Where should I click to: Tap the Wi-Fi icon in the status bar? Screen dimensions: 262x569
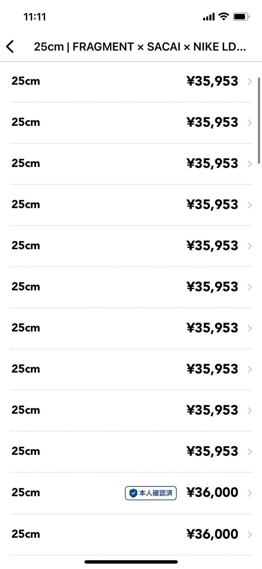[223, 16]
